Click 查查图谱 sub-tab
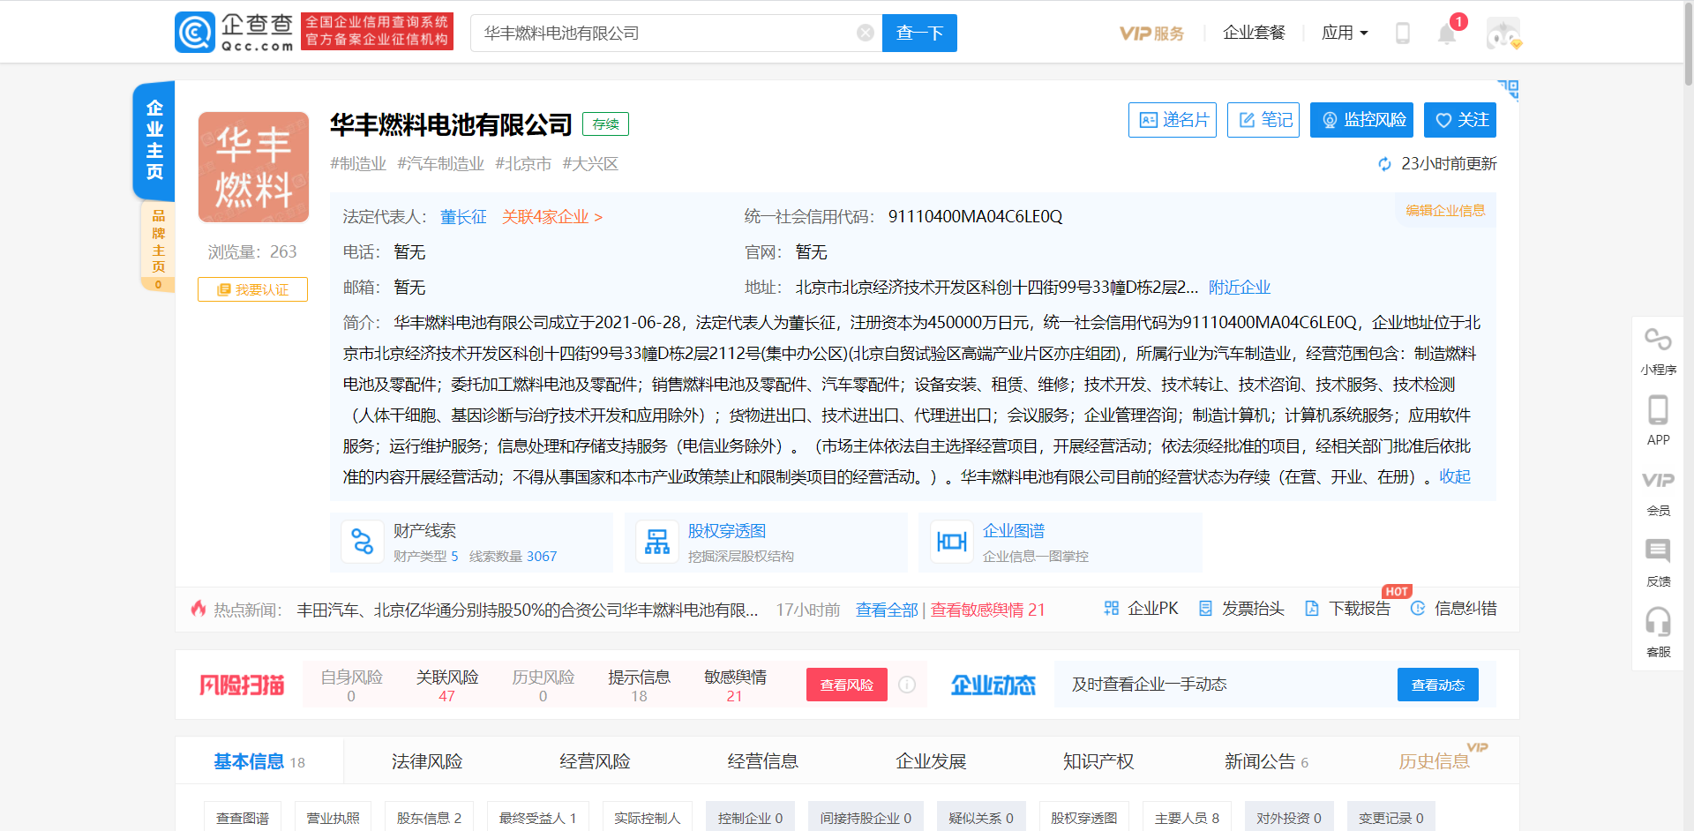Viewport: 1694px width, 831px height. click(x=243, y=818)
